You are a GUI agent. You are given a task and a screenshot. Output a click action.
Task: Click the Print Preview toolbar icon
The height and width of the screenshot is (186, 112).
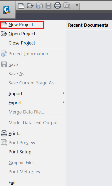(67, 6)
